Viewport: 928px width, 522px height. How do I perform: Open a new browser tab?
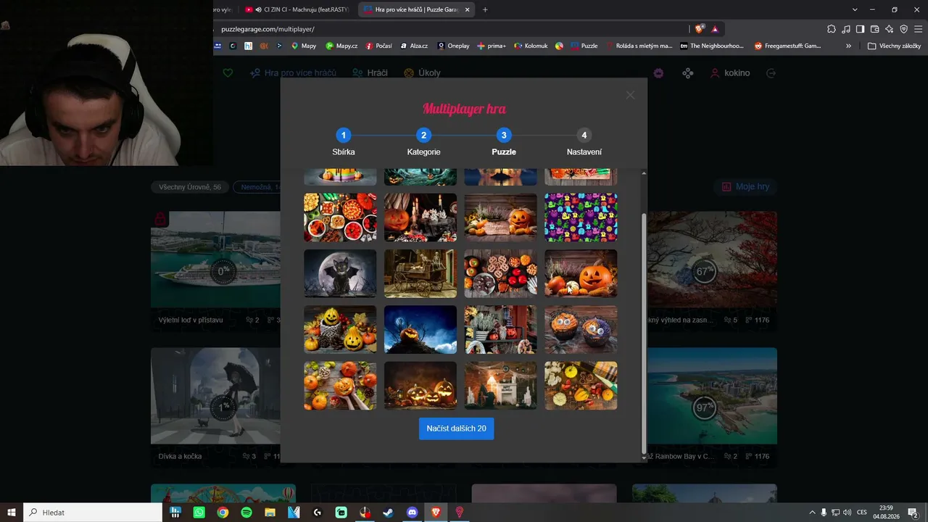coord(485,9)
